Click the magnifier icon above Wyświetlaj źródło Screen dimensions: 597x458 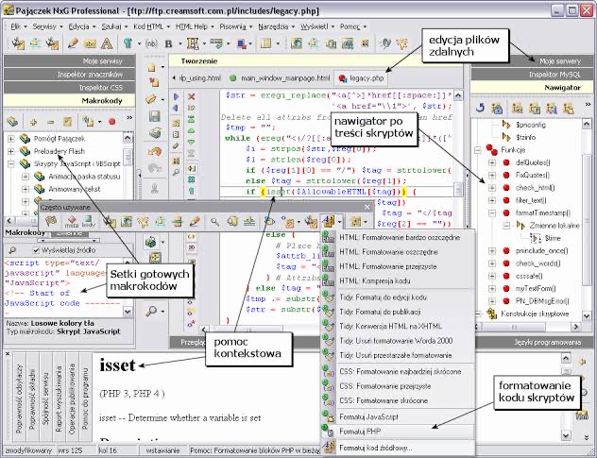(12, 250)
